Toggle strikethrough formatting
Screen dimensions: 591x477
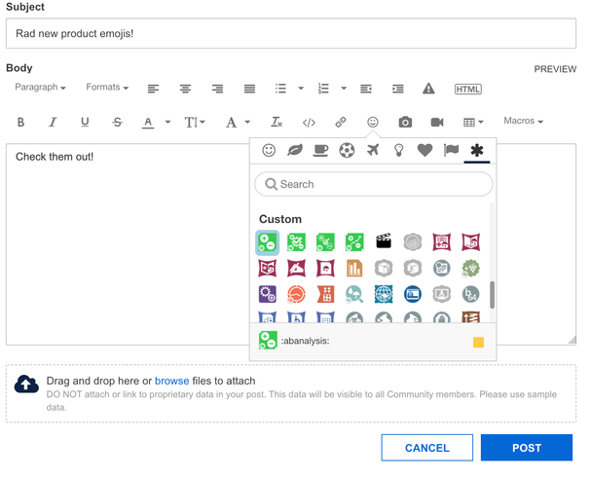click(x=118, y=122)
